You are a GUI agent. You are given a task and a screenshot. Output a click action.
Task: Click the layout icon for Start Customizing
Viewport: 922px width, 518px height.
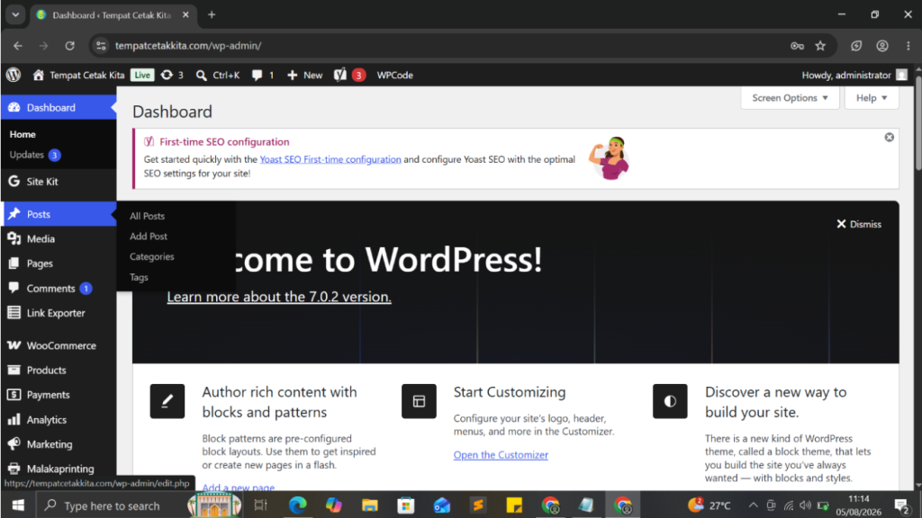[419, 401]
